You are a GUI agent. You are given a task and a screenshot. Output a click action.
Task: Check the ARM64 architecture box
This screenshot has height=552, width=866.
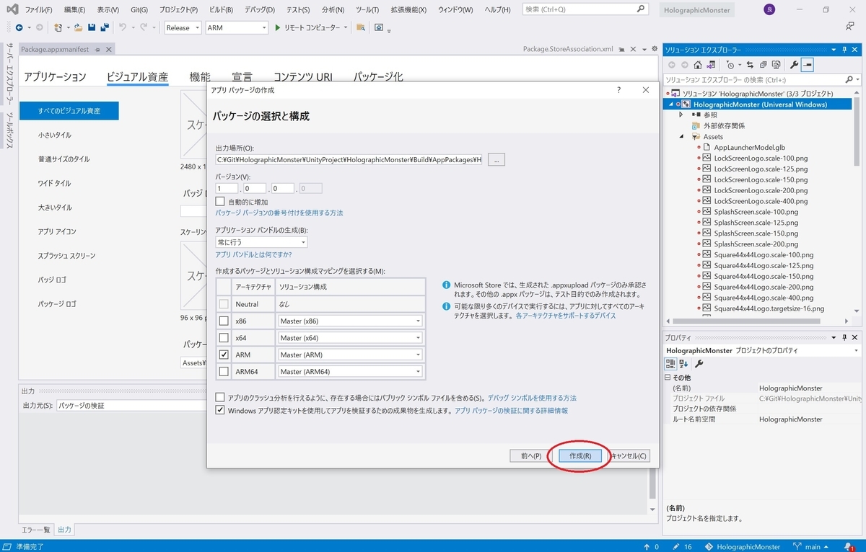pos(224,372)
